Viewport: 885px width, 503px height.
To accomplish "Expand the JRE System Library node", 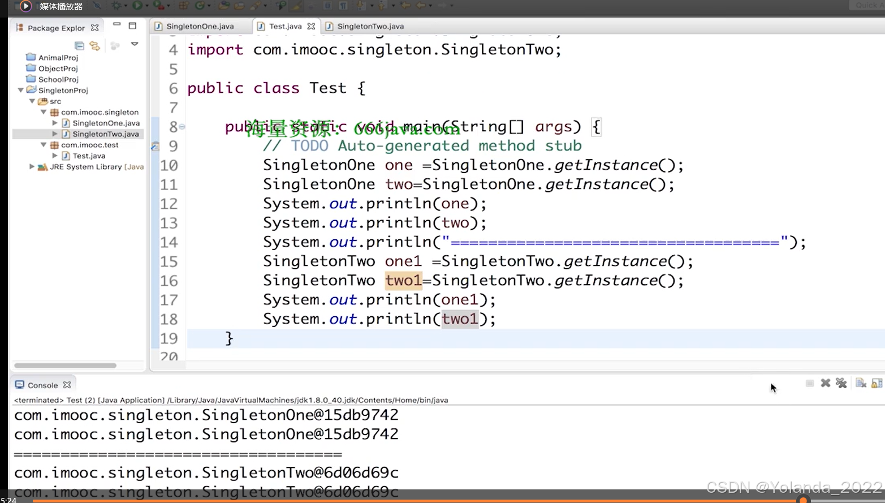I will point(32,167).
